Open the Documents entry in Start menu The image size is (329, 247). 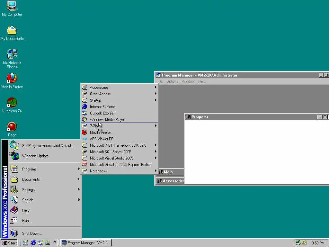[x=45, y=179]
